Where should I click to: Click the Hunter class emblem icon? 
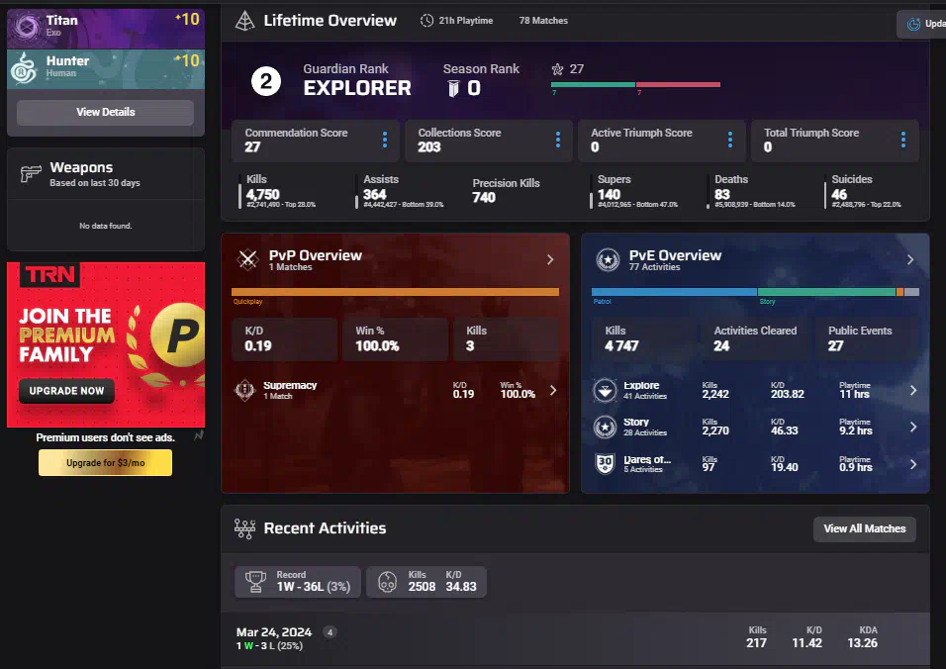(25, 67)
